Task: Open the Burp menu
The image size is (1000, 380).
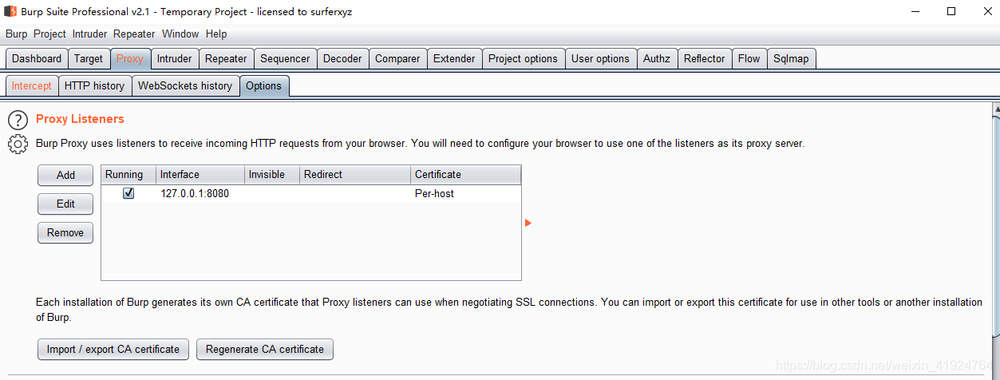Action: pos(16,34)
